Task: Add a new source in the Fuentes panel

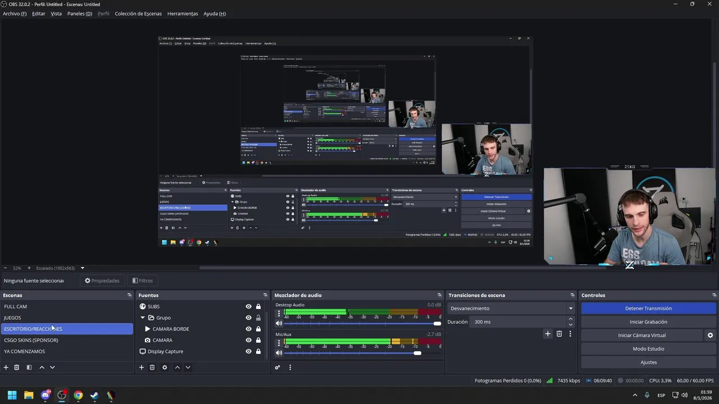Action: coord(142,368)
